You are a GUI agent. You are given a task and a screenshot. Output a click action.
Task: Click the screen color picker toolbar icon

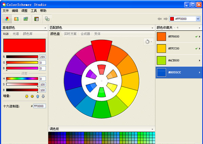click(x=47, y=19)
